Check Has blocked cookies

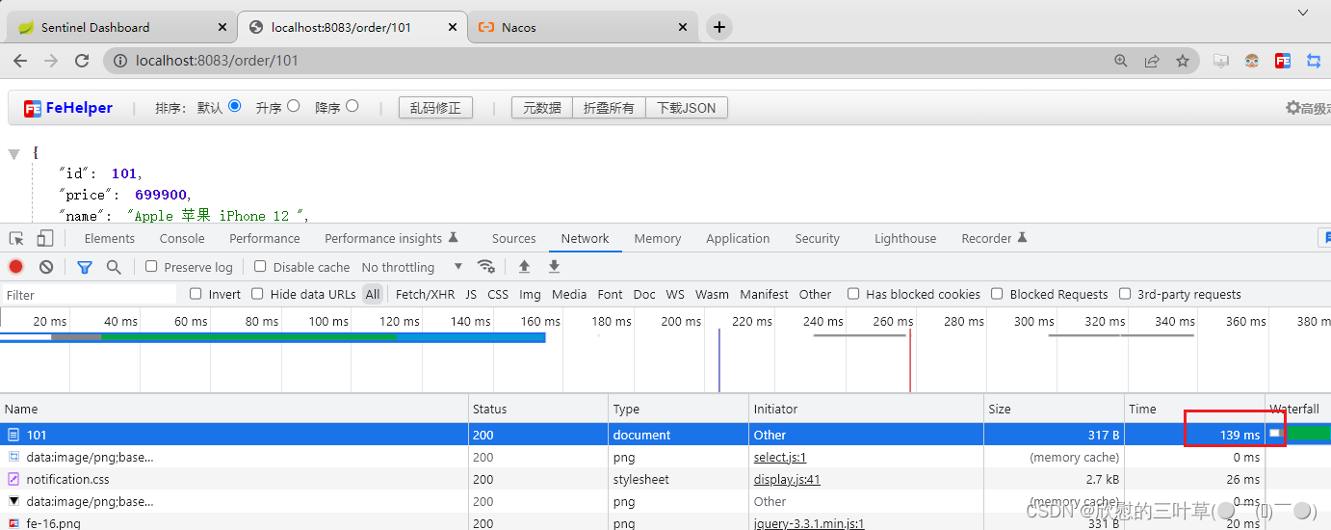click(853, 294)
